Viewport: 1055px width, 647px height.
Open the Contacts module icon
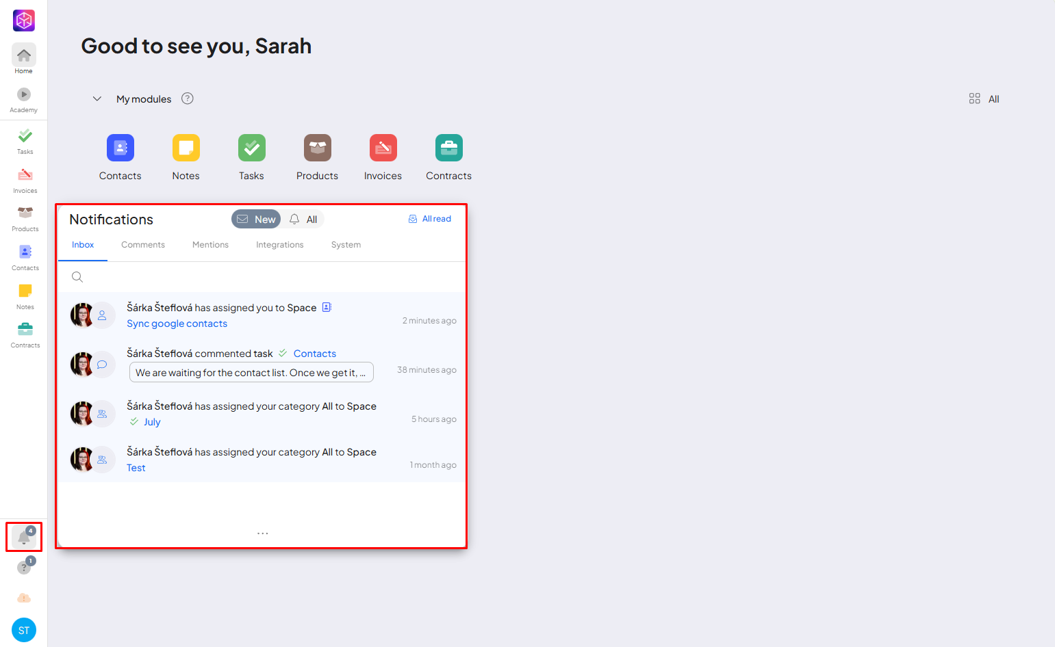[120, 148]
